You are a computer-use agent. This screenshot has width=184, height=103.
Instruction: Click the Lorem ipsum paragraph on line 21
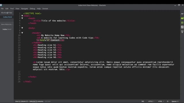103,66
